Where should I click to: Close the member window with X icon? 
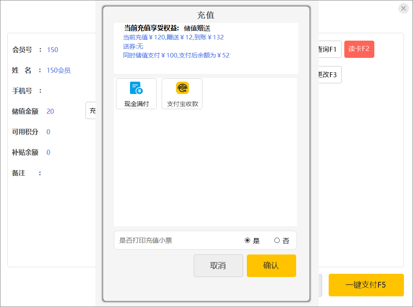(x=403, y=9)
